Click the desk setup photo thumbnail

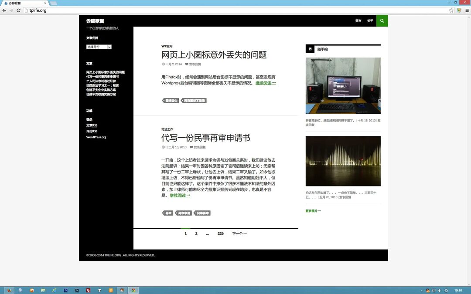[343, 85]
